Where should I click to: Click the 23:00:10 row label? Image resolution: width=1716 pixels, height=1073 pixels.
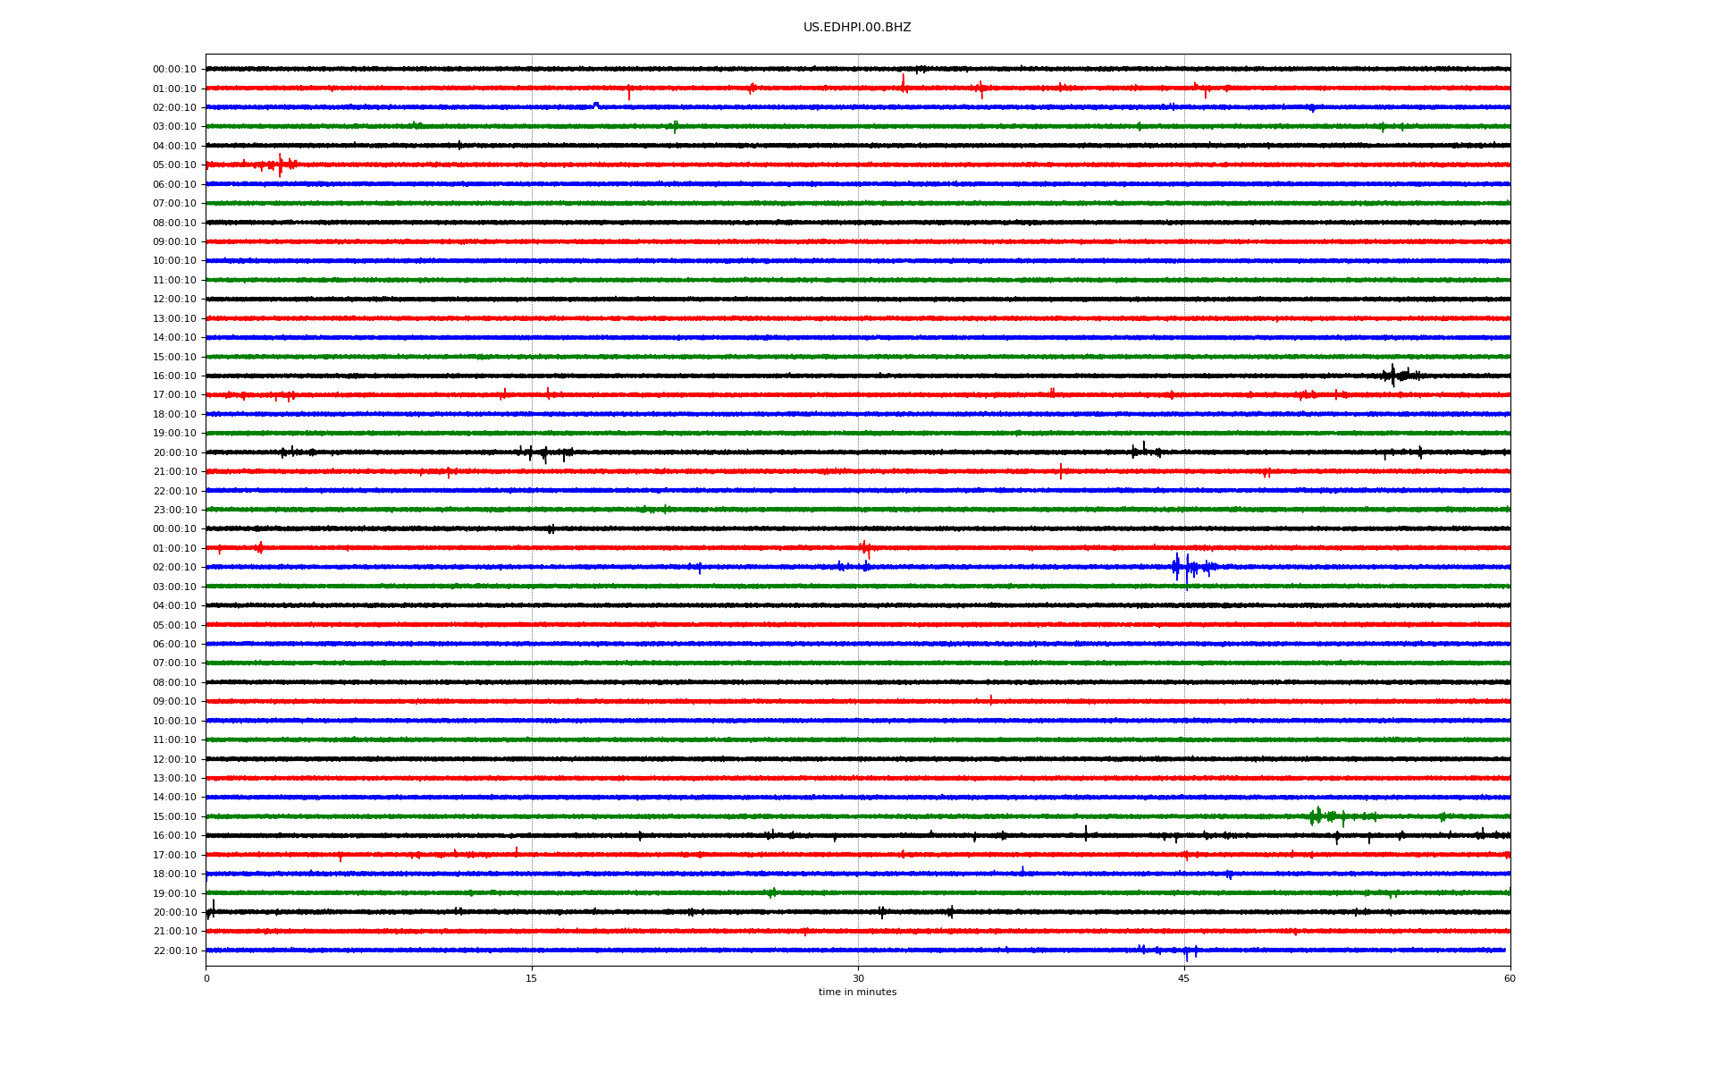pyautogui.click(x=175, y=511)
